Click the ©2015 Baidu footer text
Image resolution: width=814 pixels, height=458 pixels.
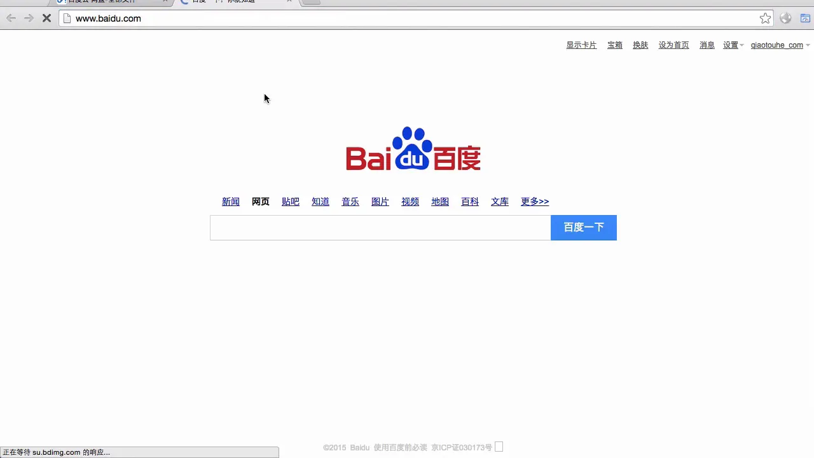(346, 448)
